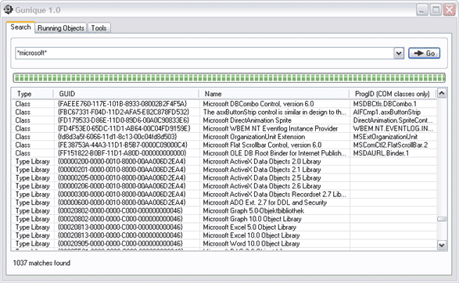Maximize the Gunique window
This screenshot has height=283, width=459.
[x=436, y=10]
